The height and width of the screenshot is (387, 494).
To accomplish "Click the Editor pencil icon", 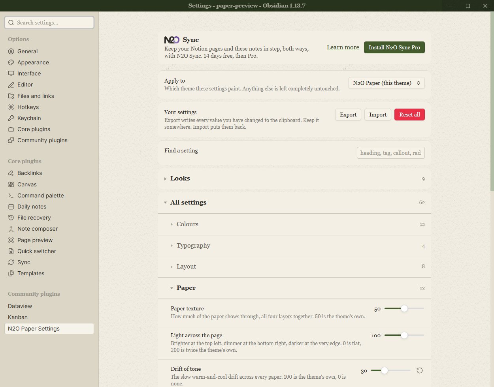I will click(11, 85).
